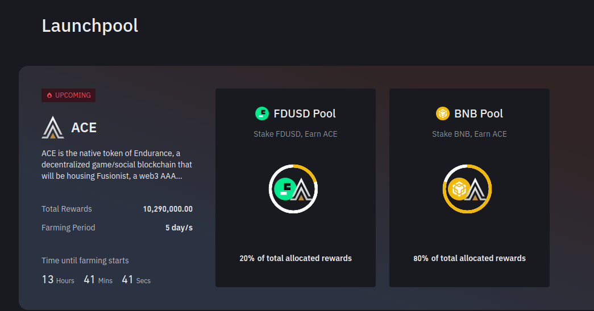The image size is (594, 311).
Task: Click the flame icon in UPCOMING badge
Action: pyautogui.click(x=49, y=95)
